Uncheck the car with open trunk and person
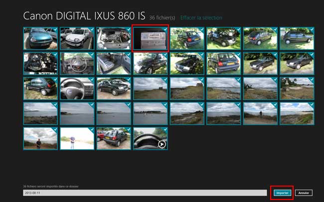This screenshot has height=202, width=324. (x=224, y=38)
